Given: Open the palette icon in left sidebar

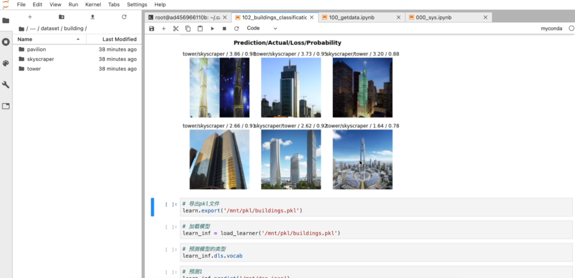Looking at the screenshot, I should click(6, 63).
